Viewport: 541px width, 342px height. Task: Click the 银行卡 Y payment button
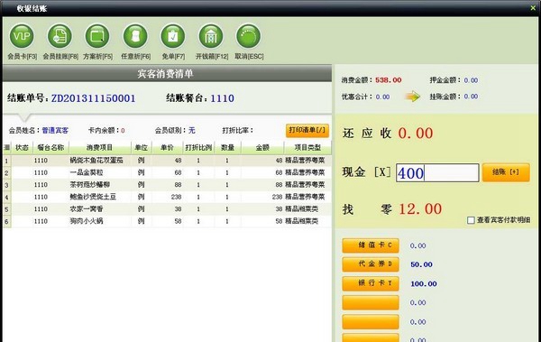pos(371,283)
